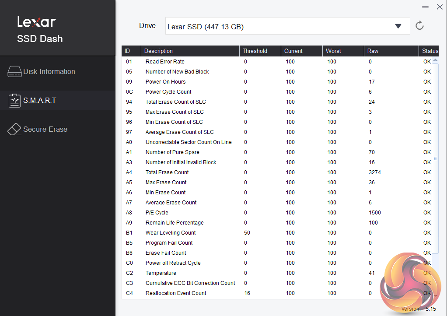
Task: Click the Threshold column header
Action: click(x=260, y=51)
